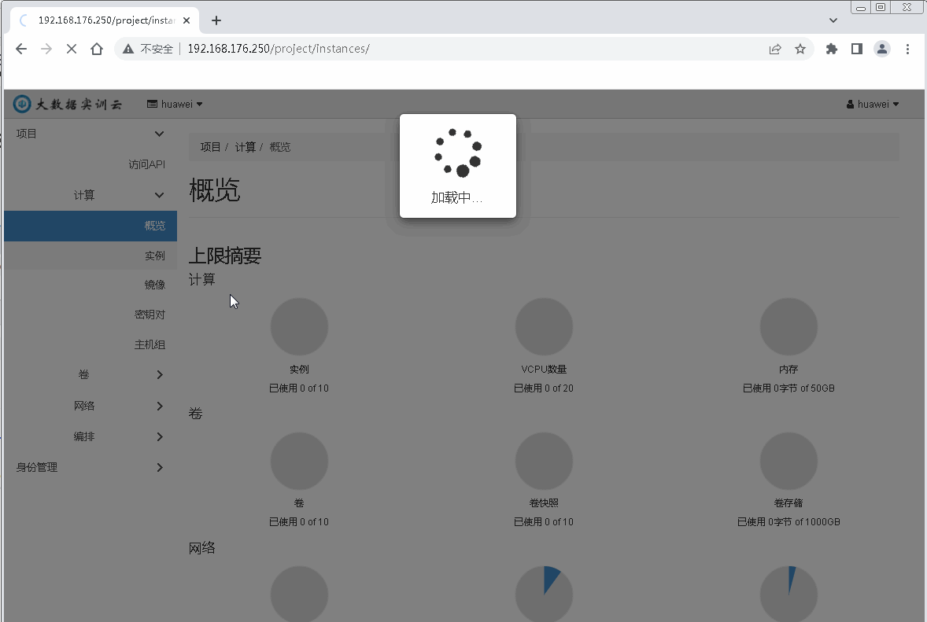Open the huawei project switcher dropdown

175,103
